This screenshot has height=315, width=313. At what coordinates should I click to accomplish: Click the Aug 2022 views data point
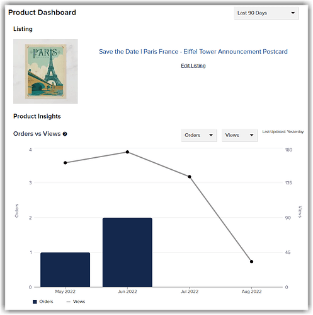(x=251, y=261)
